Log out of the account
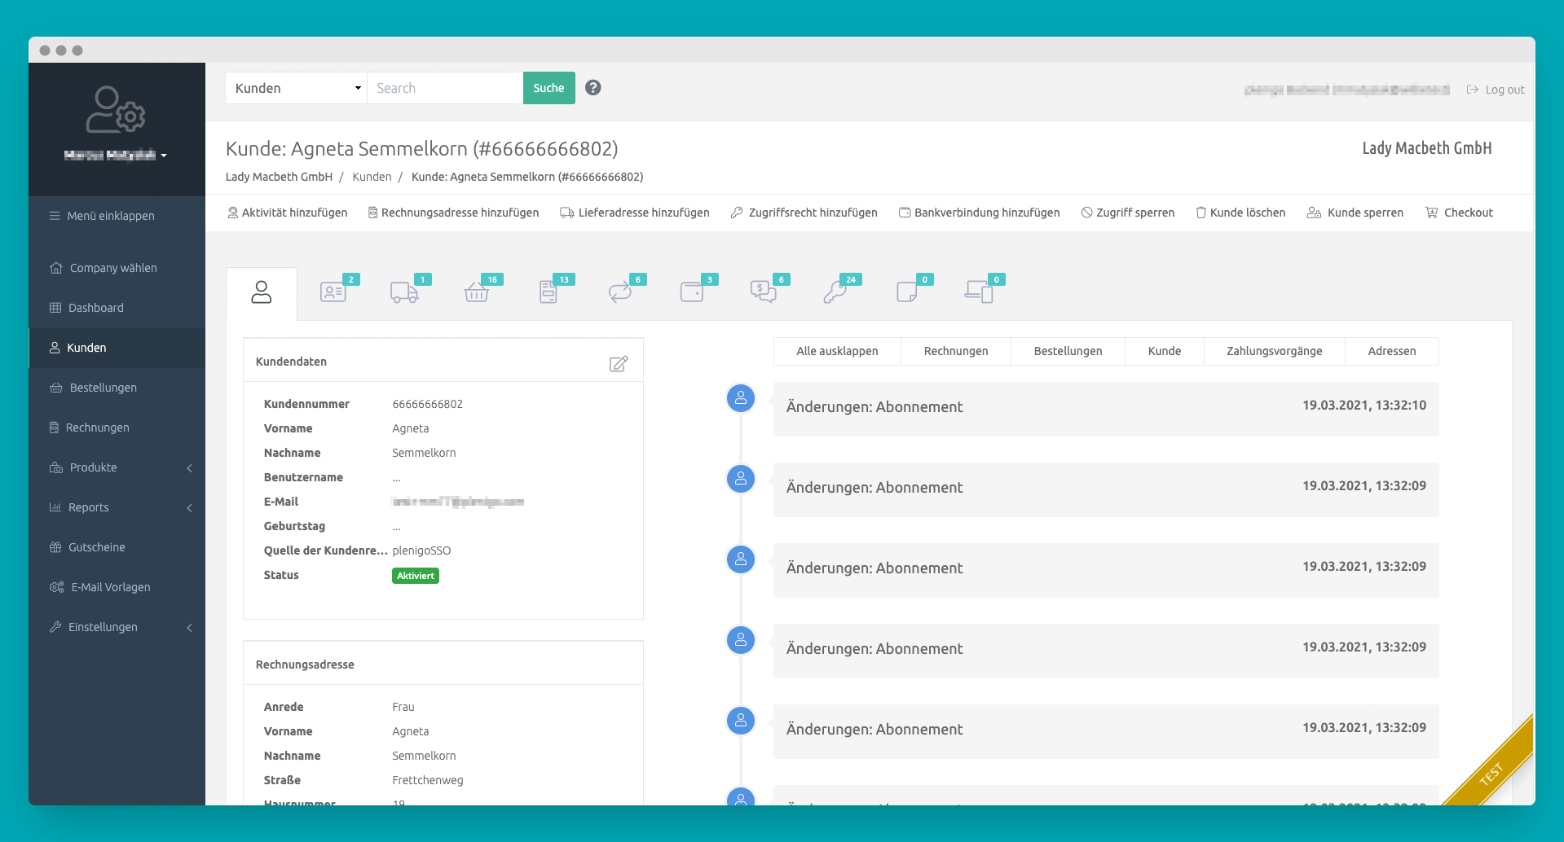Image resolution: width=1564 pixels, height=842 pixels. tap(1496, 90)
